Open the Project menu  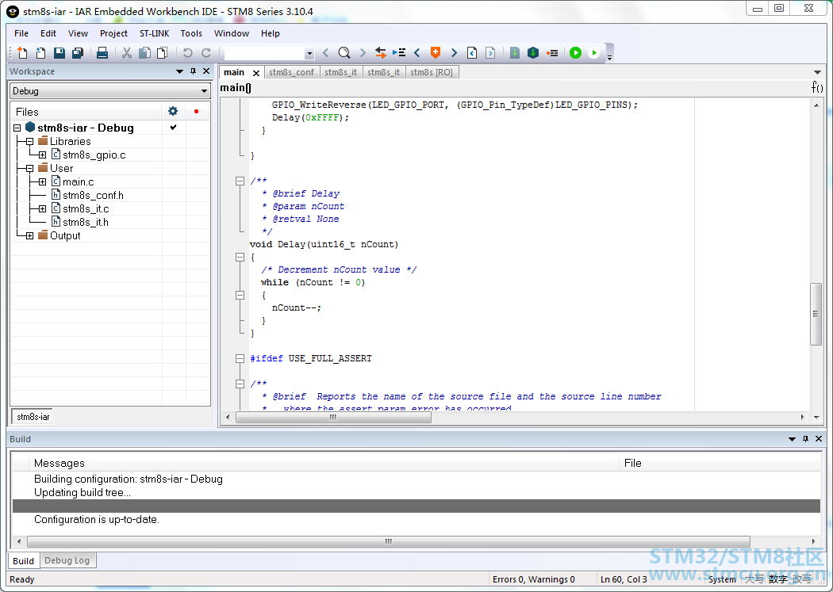coord(113,33)
